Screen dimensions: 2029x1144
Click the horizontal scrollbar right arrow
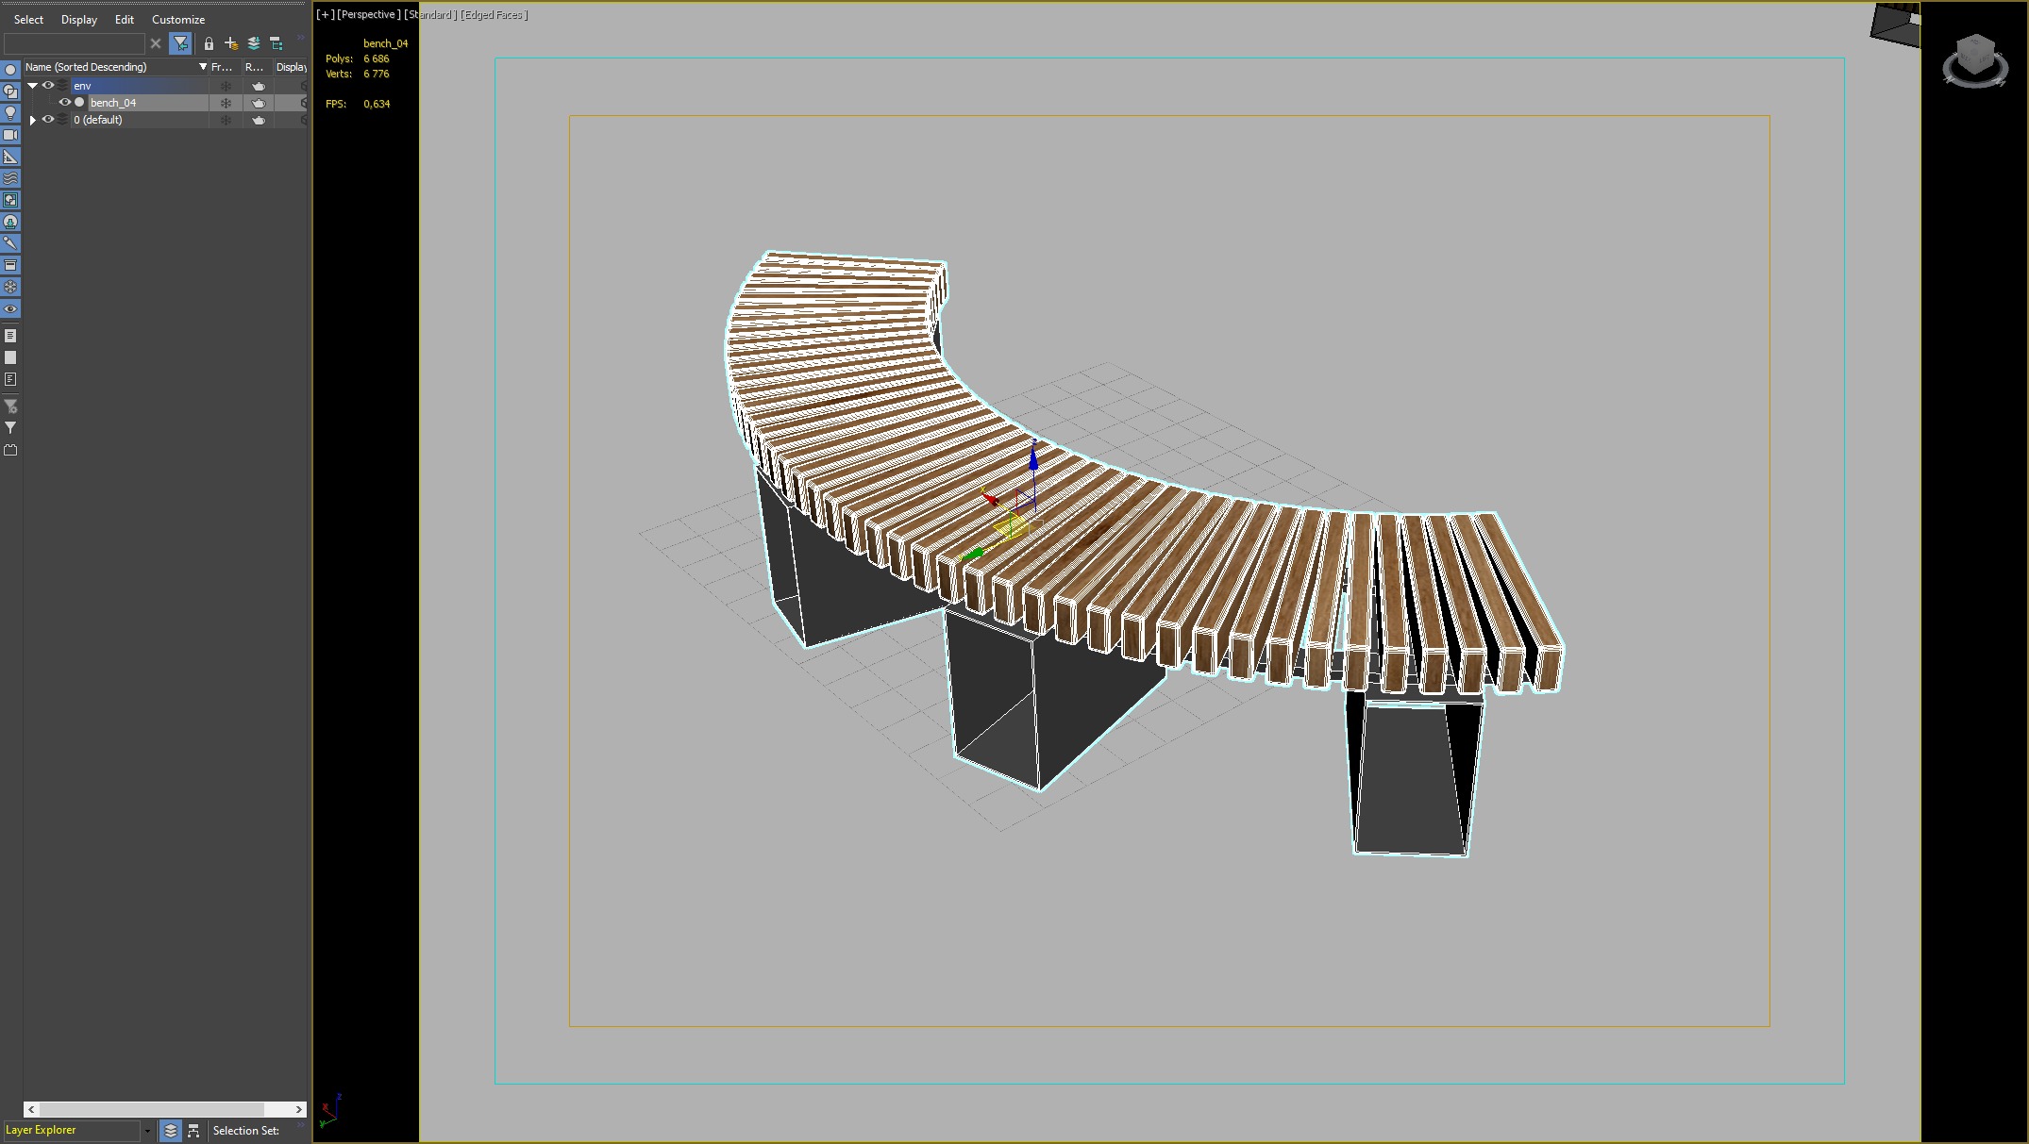tap(299, 1109)
